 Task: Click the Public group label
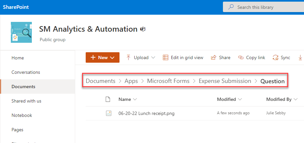[53, 40]
